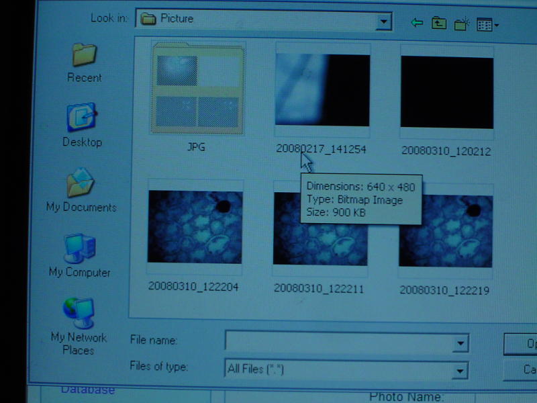Click the green back arrow icon

pyautogui.click(x=417, y=23)
